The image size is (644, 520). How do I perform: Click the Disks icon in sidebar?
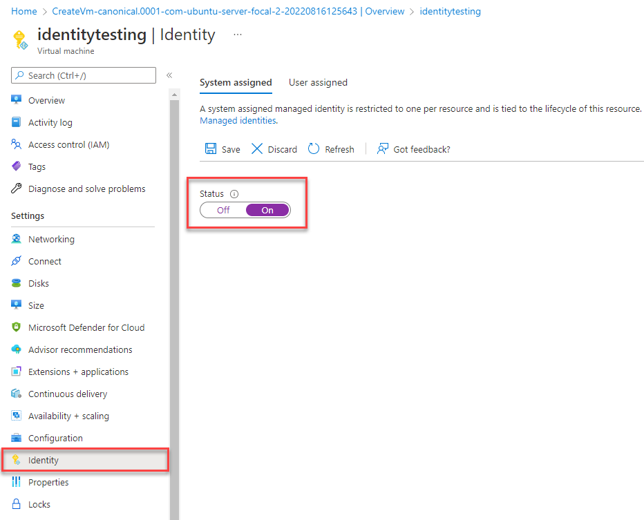tap(17, 283)
